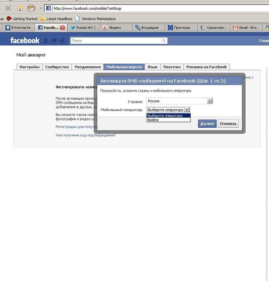Switch to the В Контакте browser tab
This screenshot has width=269, height=281.
click(19, 28)
